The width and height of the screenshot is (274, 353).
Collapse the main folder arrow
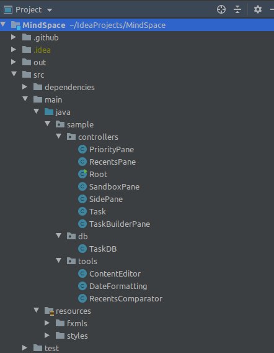(25, 99)
